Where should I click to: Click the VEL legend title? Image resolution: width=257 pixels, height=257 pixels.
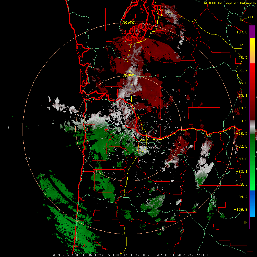251,17
